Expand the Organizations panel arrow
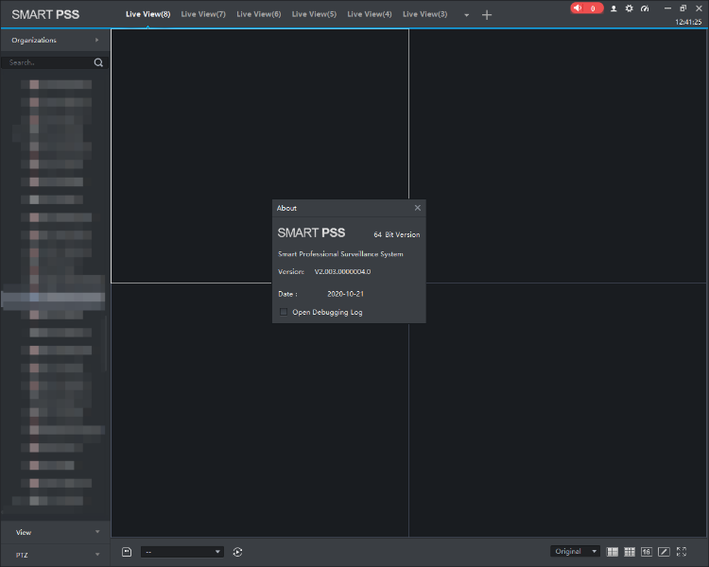 tap(96, 41)
